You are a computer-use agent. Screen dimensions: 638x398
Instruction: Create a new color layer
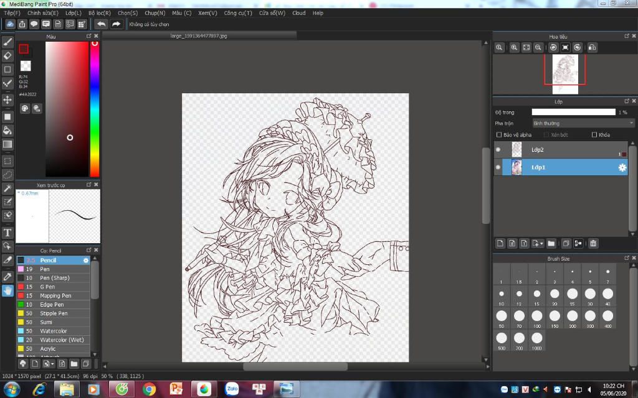click(x=500, y=243)
